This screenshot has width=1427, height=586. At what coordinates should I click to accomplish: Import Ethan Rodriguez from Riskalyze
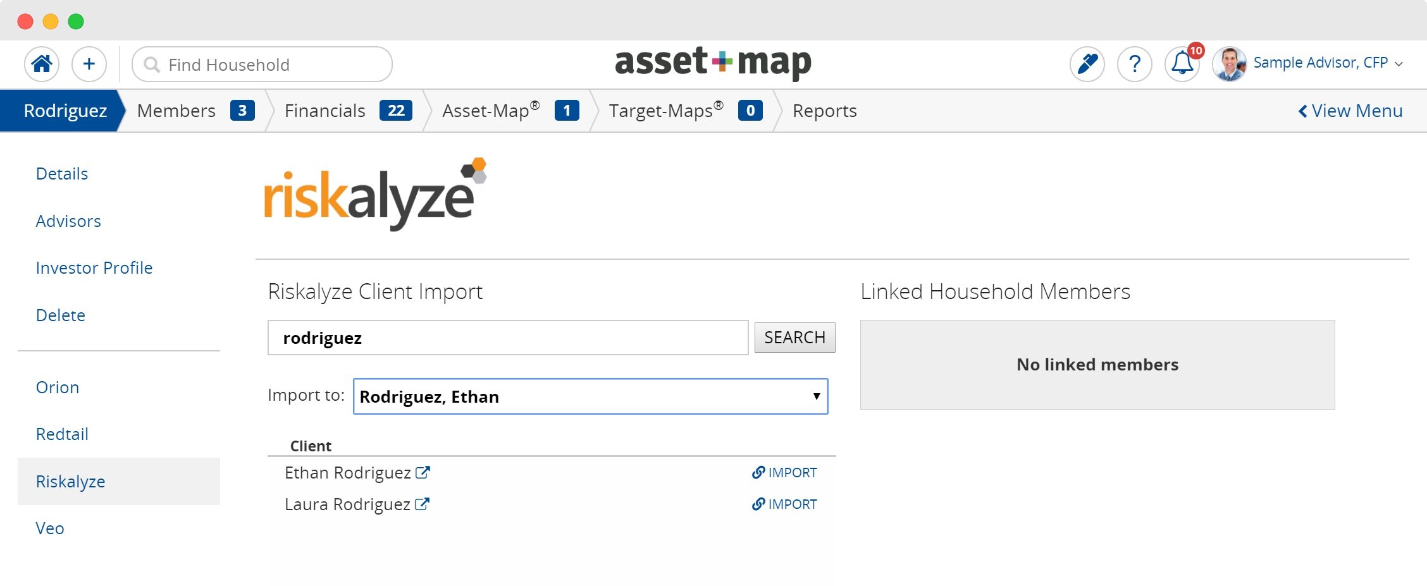pos(784,473)
